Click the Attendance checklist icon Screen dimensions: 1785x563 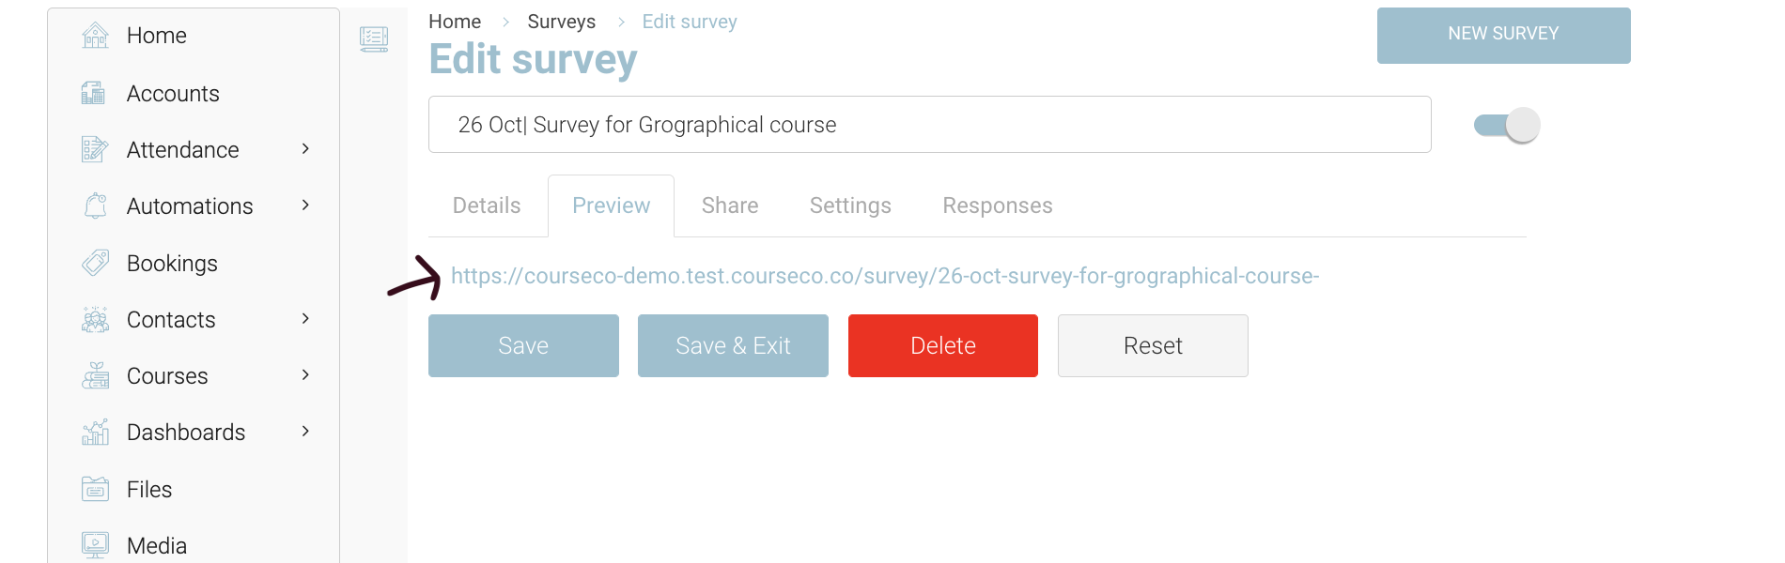[x=95, y=149]
